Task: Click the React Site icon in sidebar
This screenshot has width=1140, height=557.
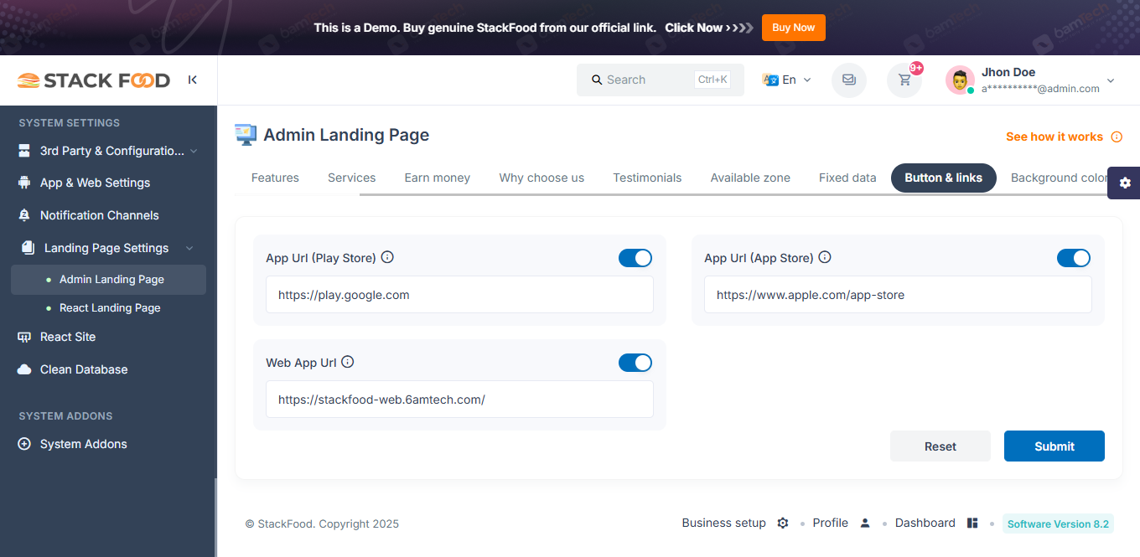Action: [x=24, y=337]
